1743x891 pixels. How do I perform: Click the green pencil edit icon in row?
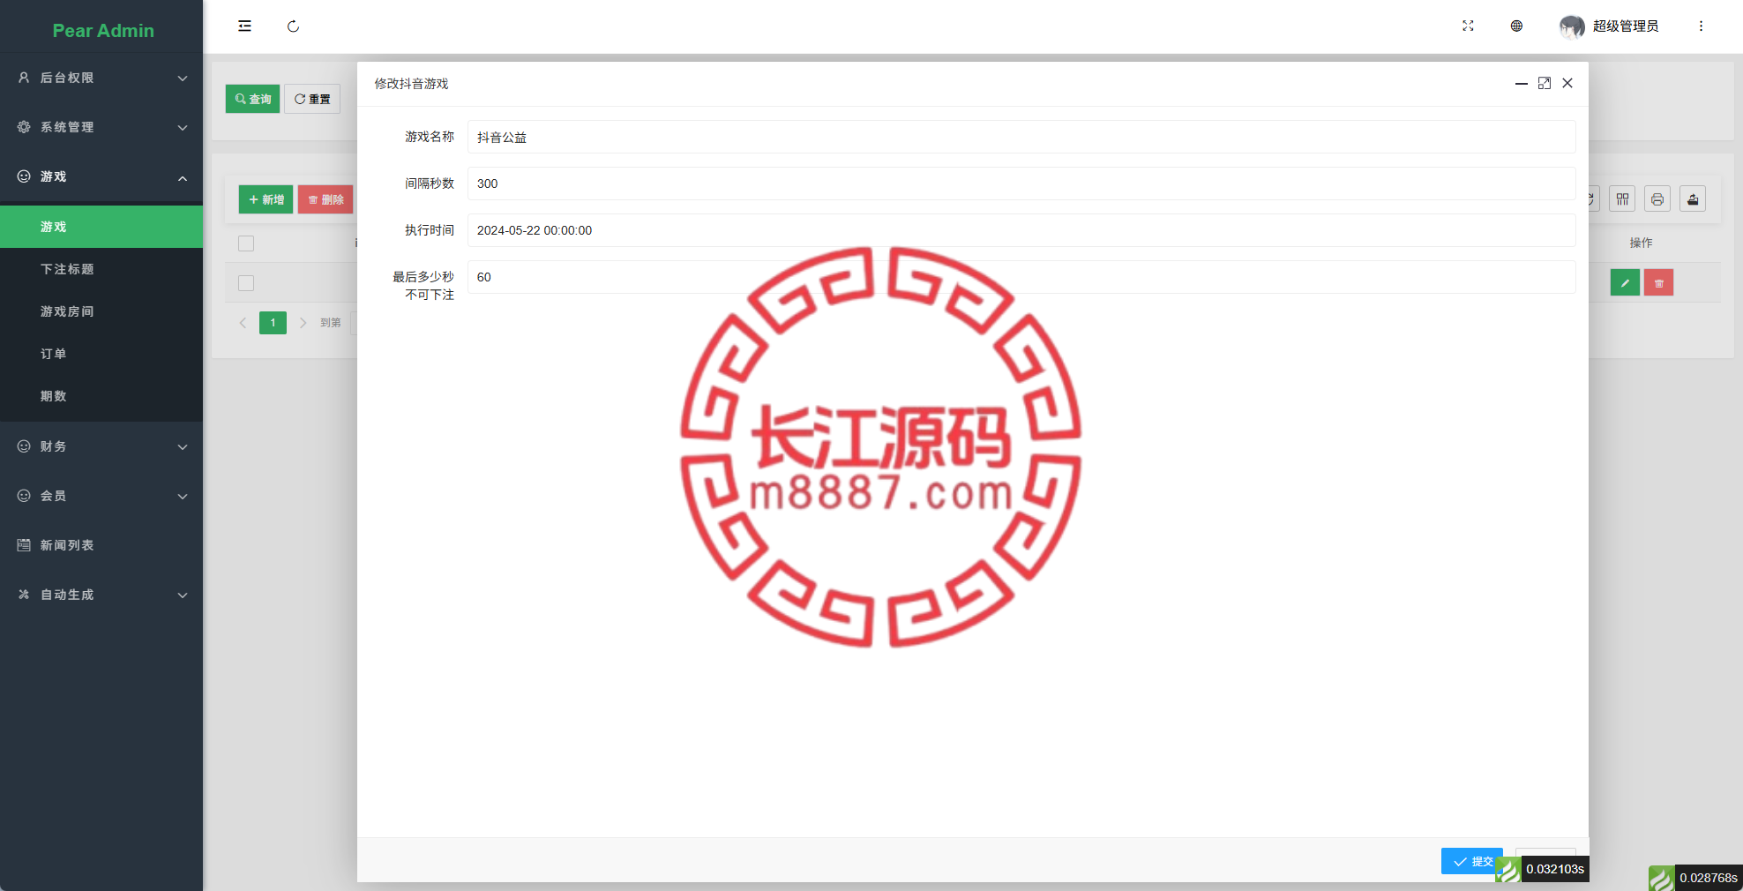point(1625,283)
